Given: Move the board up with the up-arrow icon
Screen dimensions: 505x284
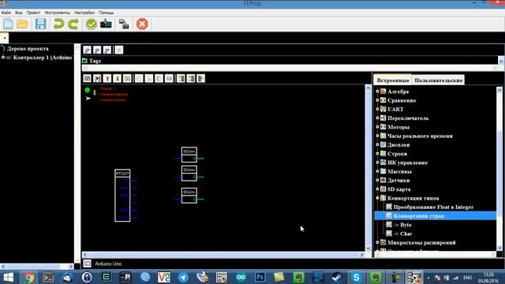Looking at the screenshot, I should [107, 78].
